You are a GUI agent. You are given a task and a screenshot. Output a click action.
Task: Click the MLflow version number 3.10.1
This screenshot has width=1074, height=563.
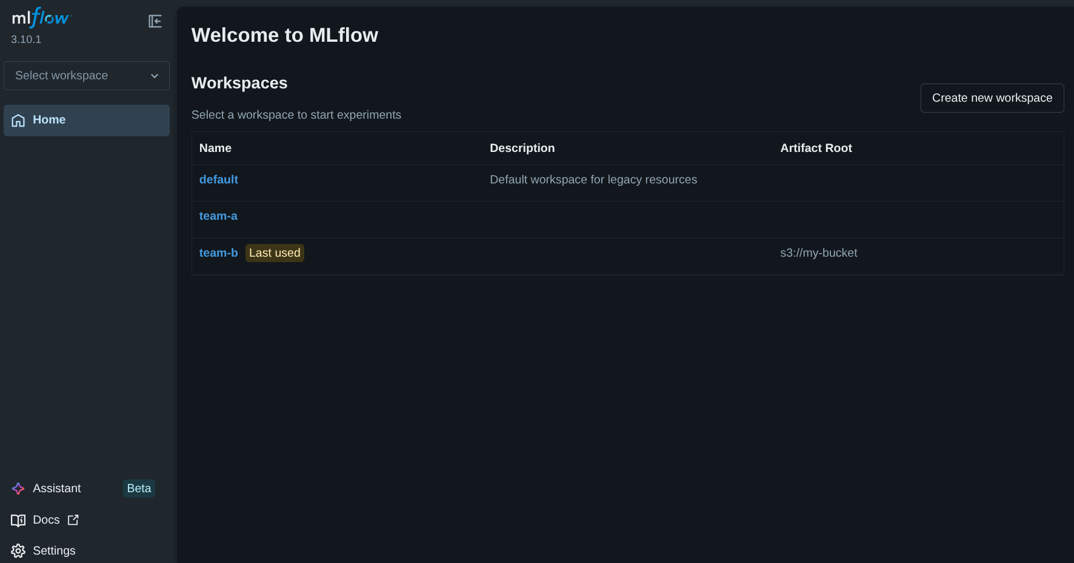coord(25,39)
